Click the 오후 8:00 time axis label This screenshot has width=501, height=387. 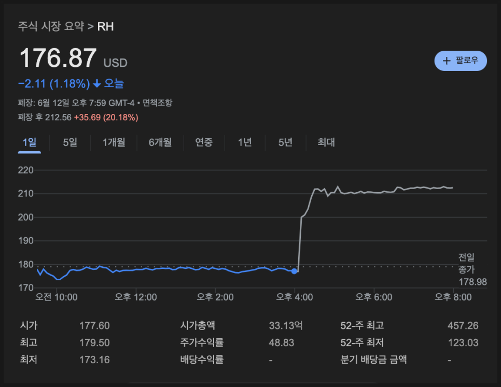pos(453,297)
